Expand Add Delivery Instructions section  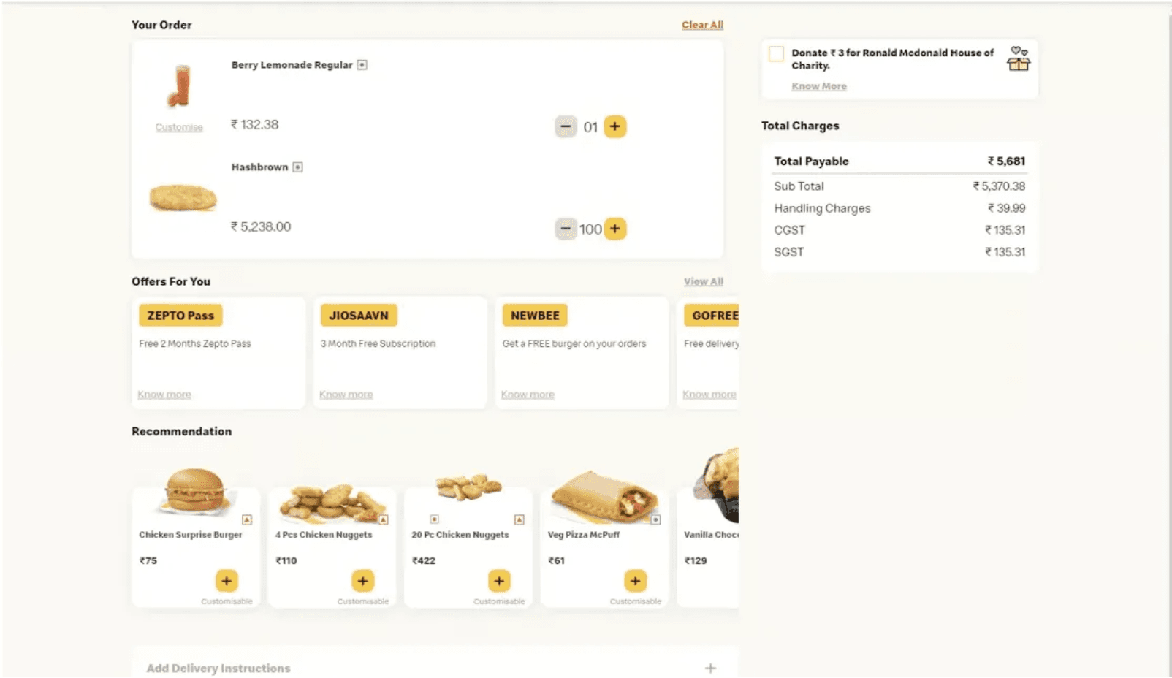(710, 668)
